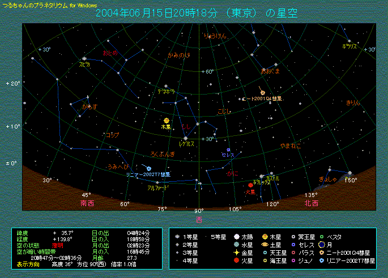This screenshot has width=388, height=278.
Task: Click the Jupiter (木星) icon in the sky chart
Action: coord(166,121)
